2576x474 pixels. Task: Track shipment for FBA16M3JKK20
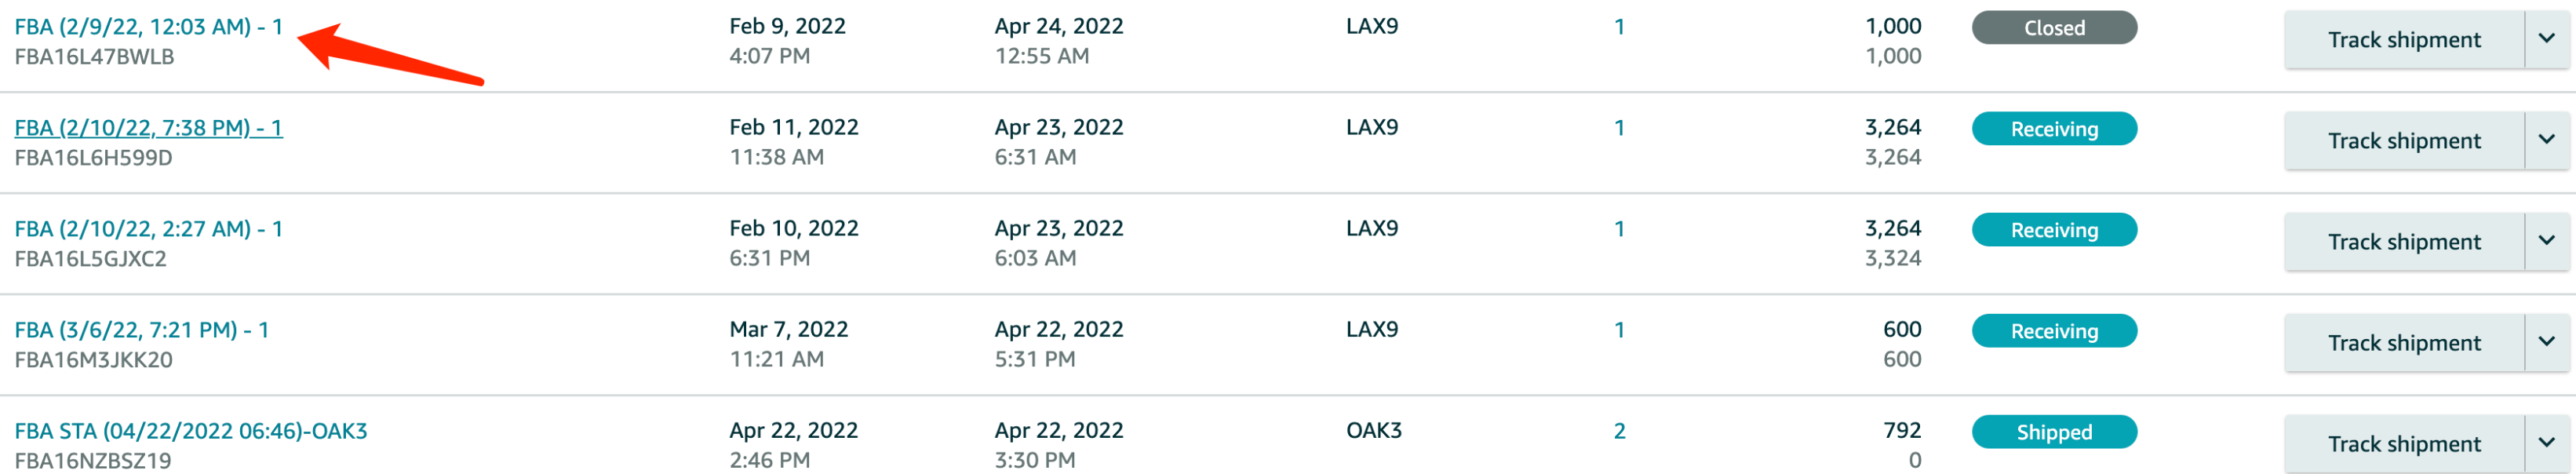2404,343
